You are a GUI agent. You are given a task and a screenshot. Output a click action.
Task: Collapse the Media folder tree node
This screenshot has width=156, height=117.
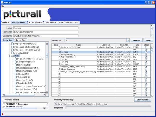[x=9, y=56]
